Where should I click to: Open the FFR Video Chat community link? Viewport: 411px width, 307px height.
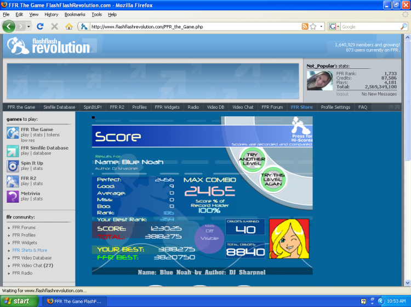coord(33,265)
